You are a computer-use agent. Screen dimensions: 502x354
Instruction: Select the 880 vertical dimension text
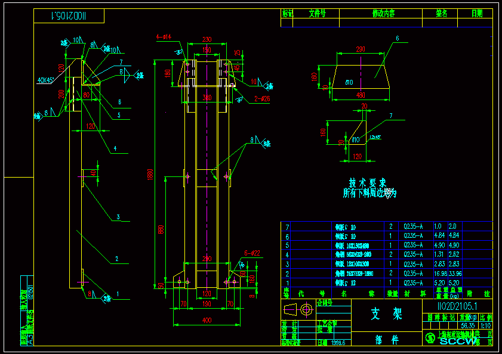(x=161, y=229)
